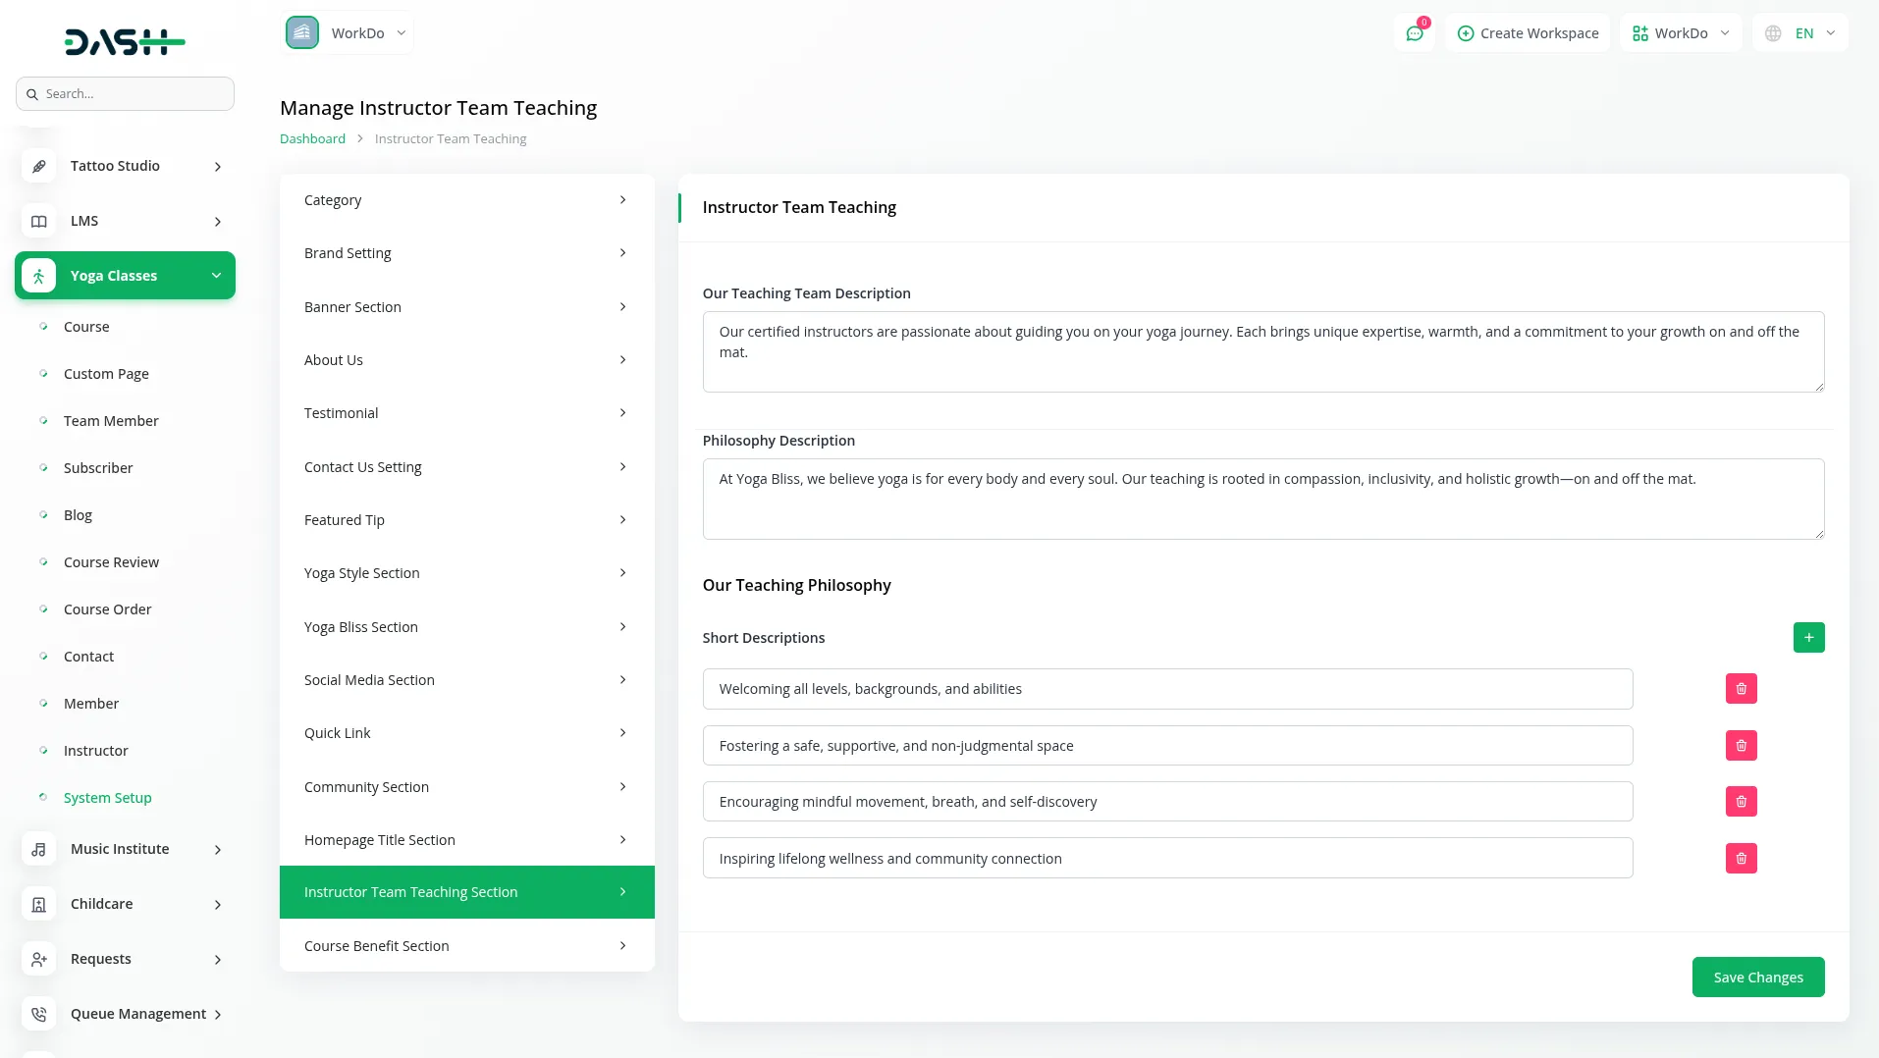Click the Childcare building icon
The width and height of the screenshot is (1879, 1058).
click(x=39, y=904)
